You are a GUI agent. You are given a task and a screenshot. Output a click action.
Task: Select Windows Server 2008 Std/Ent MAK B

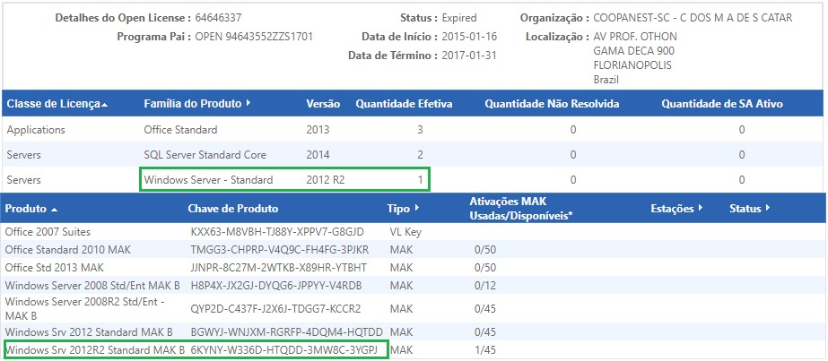92,286
